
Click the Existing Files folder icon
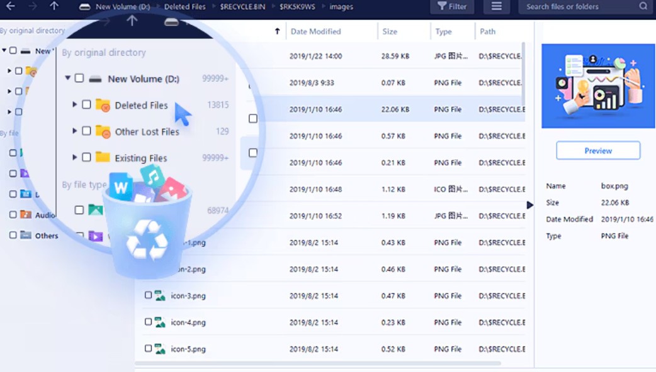(103, 157)
